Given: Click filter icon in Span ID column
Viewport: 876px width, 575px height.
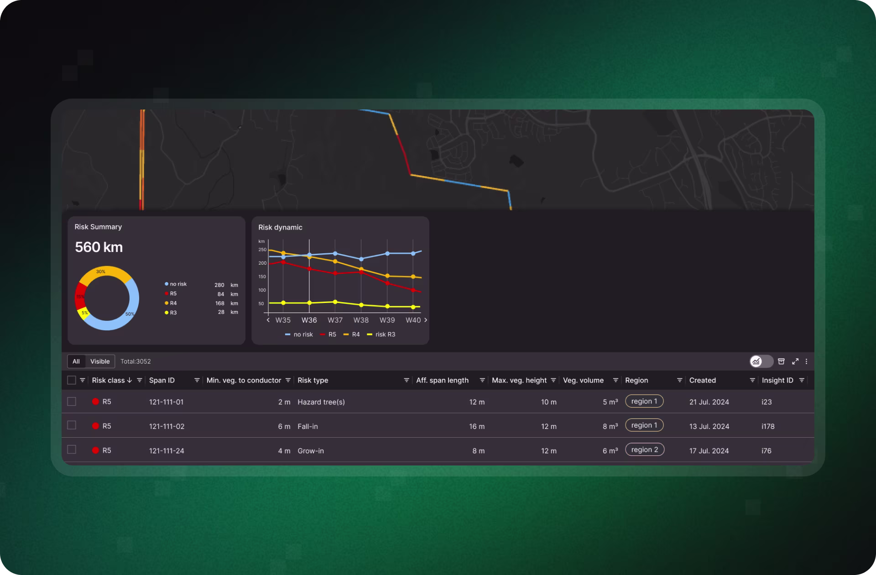Looking at the screenshot, I should click(197, 380).
